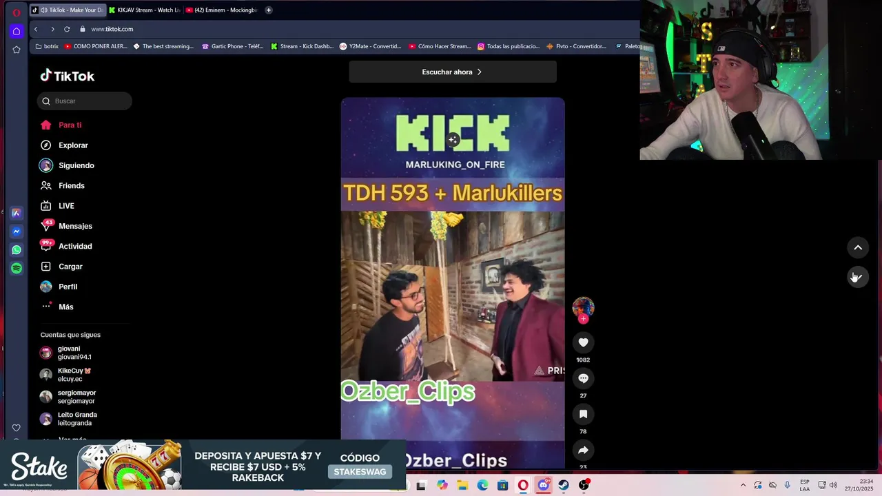Screen dimensions: 882x496
Task: Mute the TikTok tab's audio speaker icon
Action: [x=44, y=10]
